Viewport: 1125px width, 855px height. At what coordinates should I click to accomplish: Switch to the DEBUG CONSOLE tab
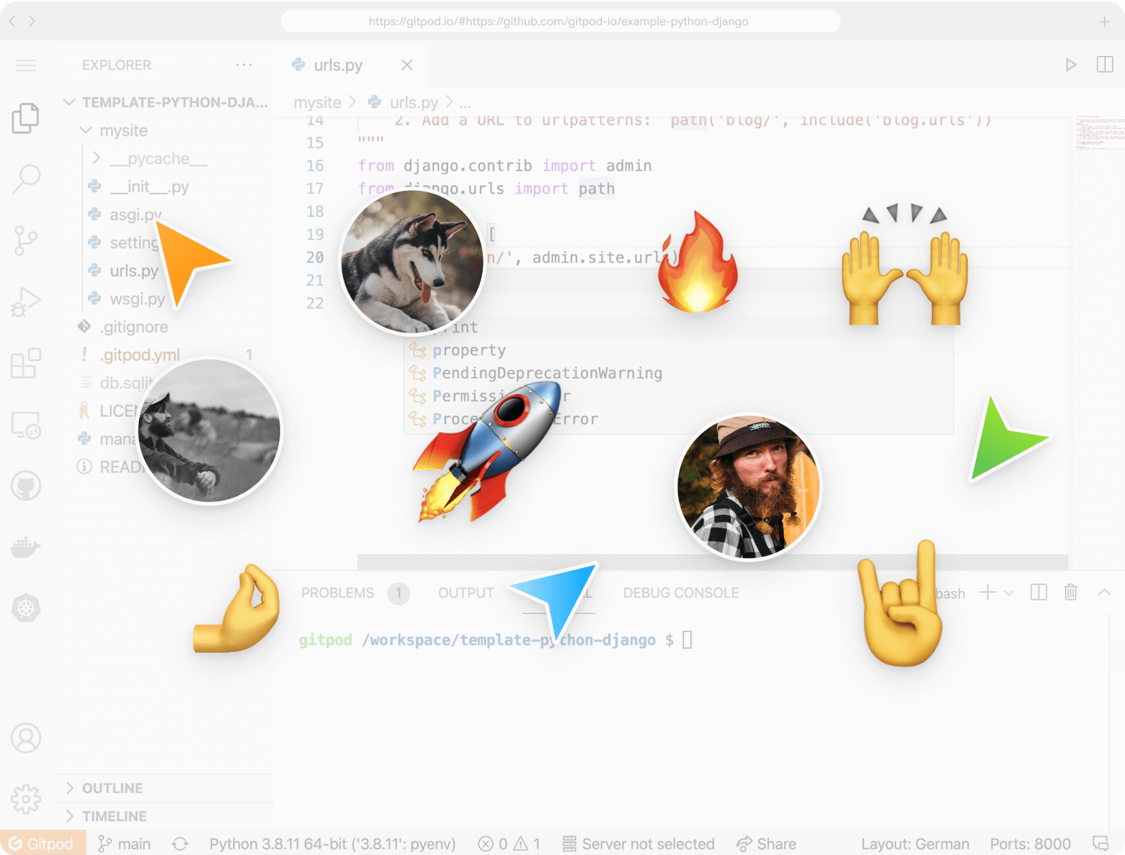click(x=680, y=593)
